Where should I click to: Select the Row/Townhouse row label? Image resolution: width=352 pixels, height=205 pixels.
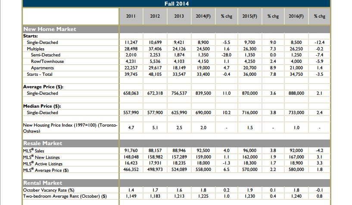[x=47, y=62]
